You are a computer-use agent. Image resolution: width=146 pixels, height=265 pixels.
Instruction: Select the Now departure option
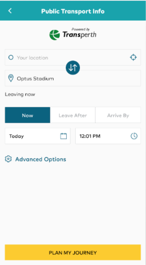(x=28, y=115)
